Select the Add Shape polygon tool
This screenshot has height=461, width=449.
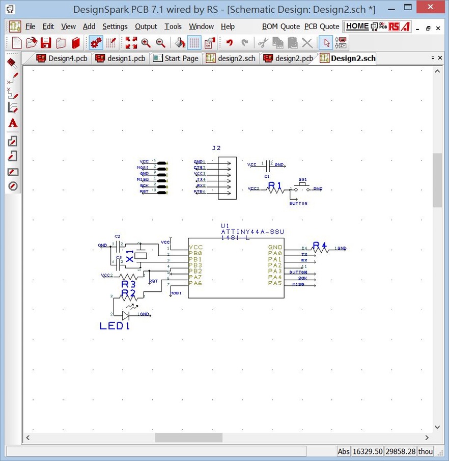(12, 142)
